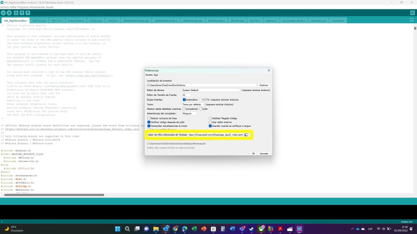Click the Editor de Tamaño de Fuente field

click(x=187, y=95)
